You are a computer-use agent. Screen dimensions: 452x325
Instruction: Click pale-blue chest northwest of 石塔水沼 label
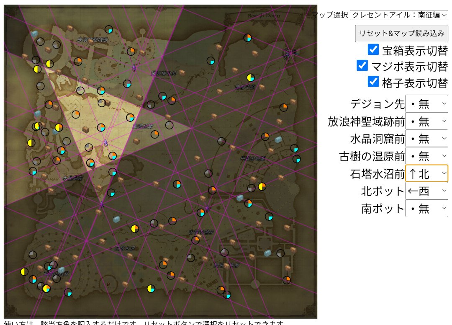(116, 219)
